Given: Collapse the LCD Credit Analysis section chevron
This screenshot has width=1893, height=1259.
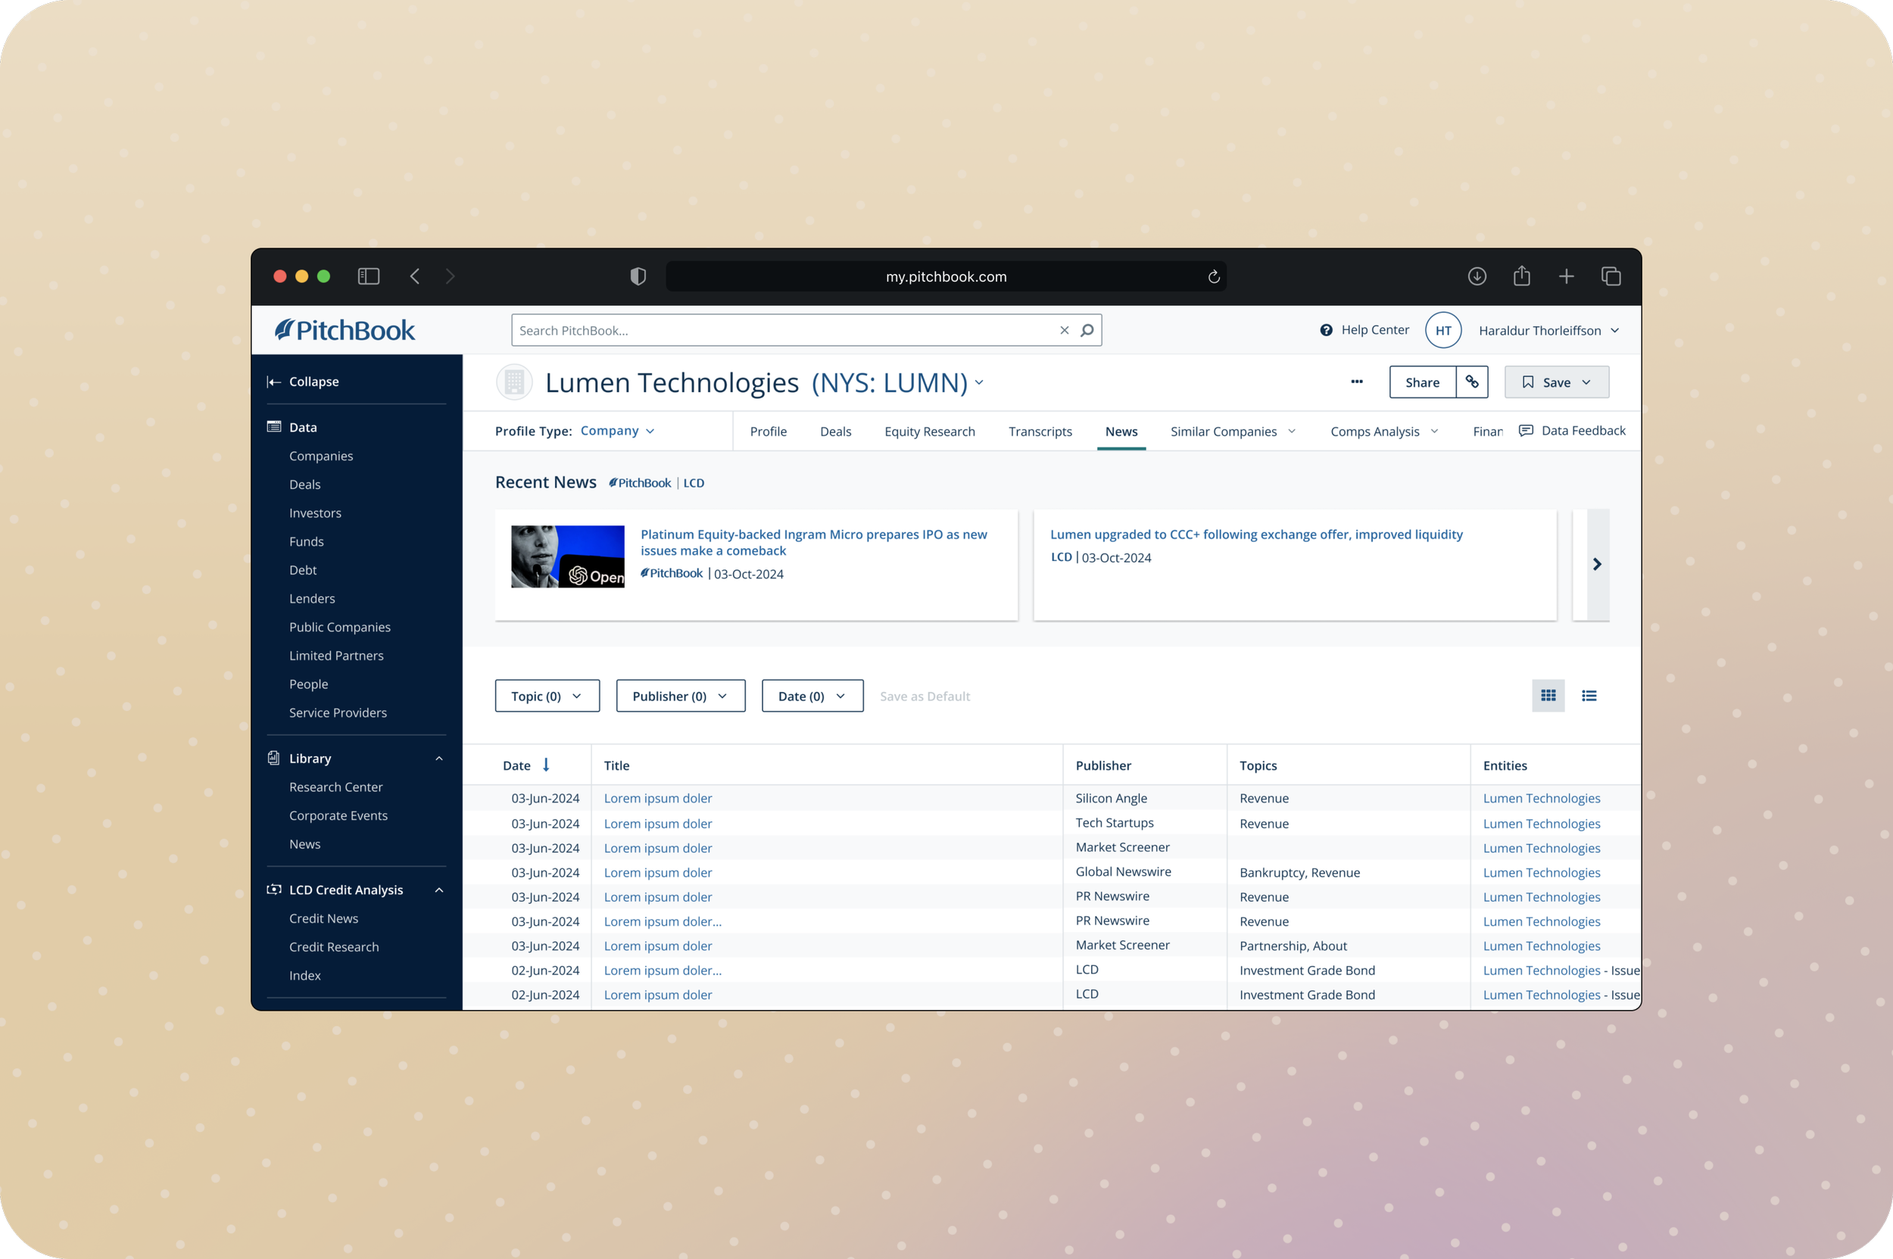Looking at the screenshot, I should tap(439, 890).
